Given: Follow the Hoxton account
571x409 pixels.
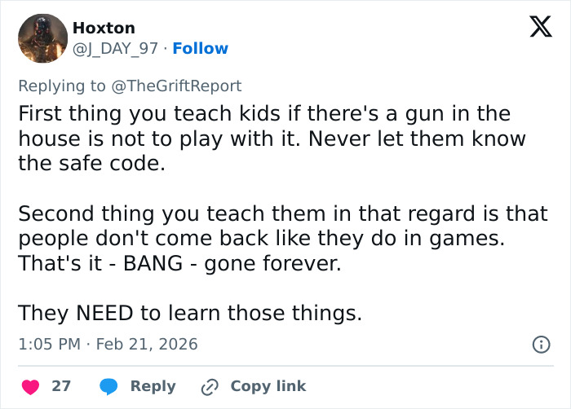Looking at the screenshot, I should tap(201, 49).
